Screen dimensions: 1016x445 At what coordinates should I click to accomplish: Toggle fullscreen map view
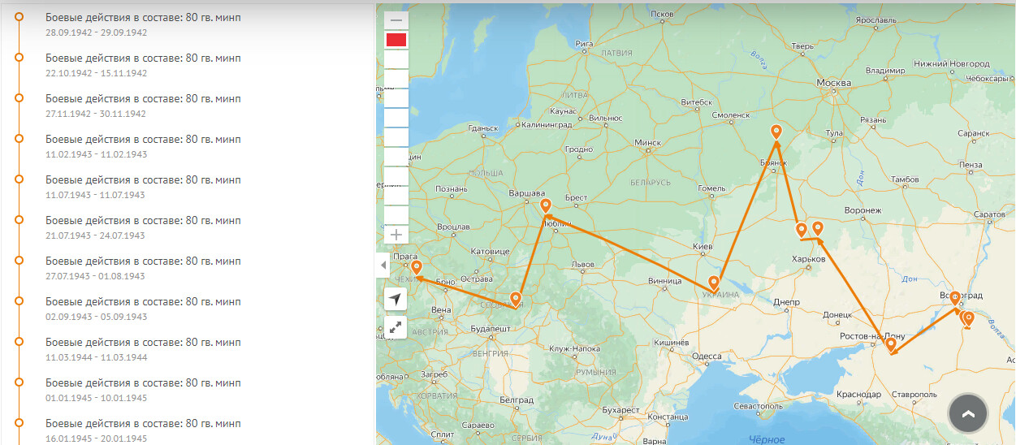pyautogui.click(x=396, y=327)
